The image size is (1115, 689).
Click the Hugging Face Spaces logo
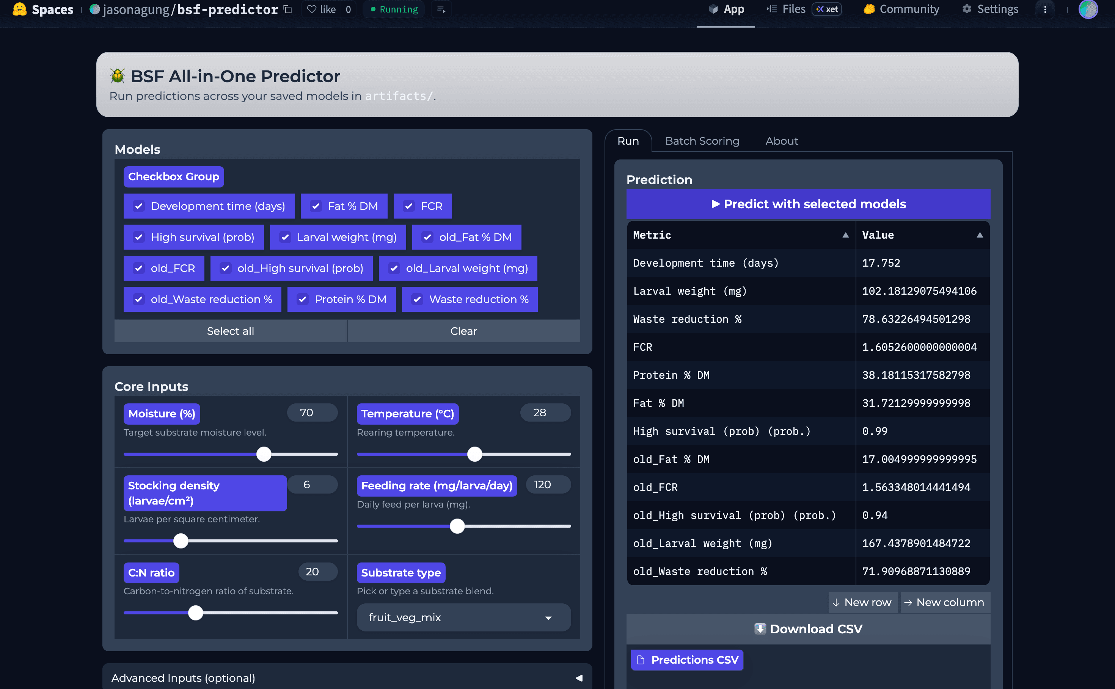(20, 9)
